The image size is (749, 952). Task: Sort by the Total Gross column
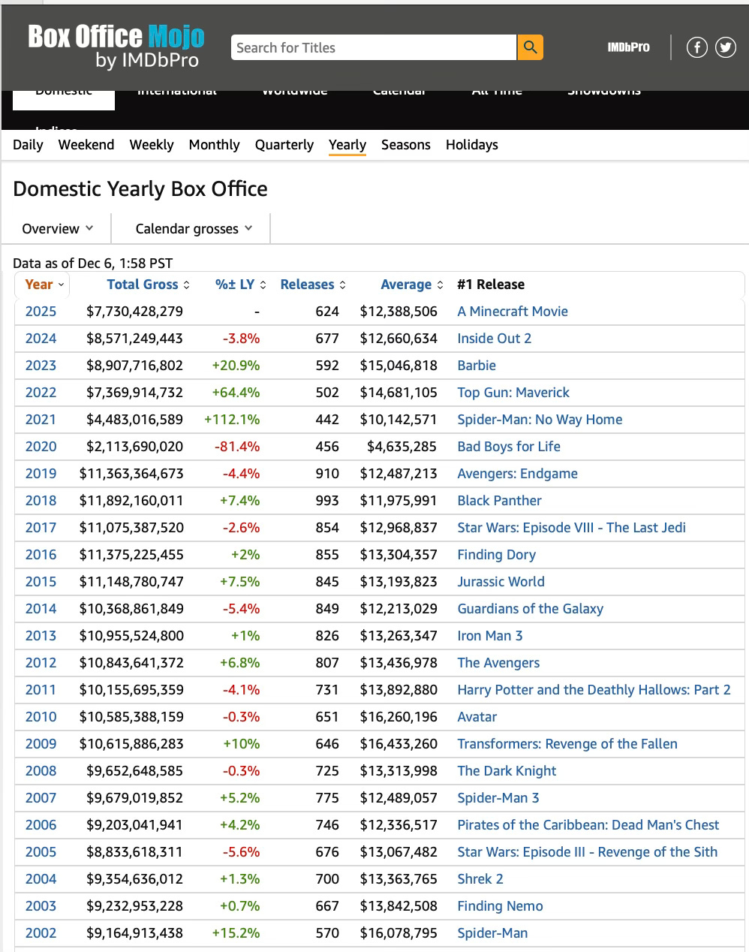[148, 285]
